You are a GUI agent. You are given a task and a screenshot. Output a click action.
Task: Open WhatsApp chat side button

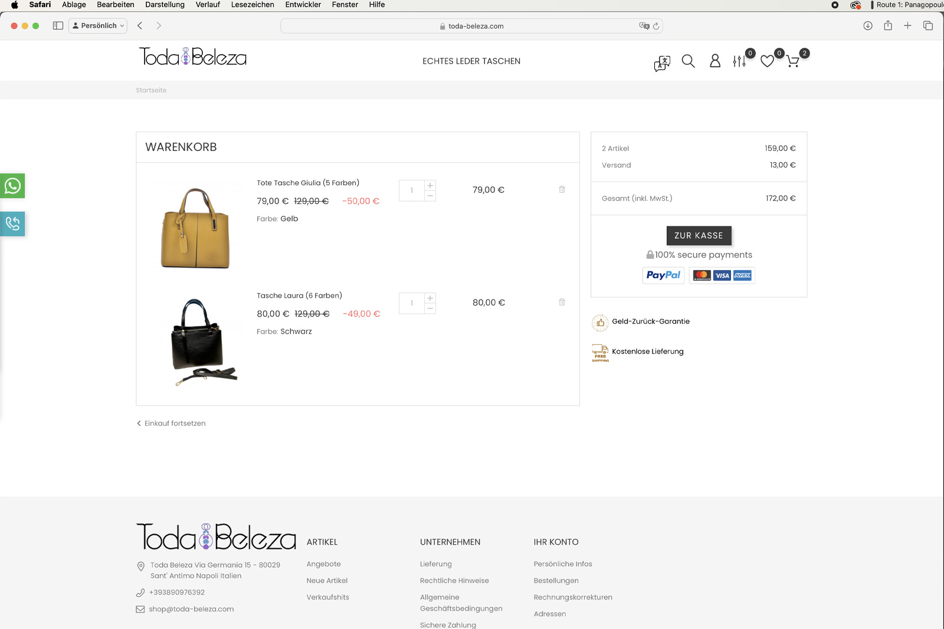(12, 186)
